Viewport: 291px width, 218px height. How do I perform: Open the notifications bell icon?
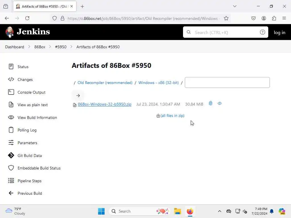(x=272, y=211)
